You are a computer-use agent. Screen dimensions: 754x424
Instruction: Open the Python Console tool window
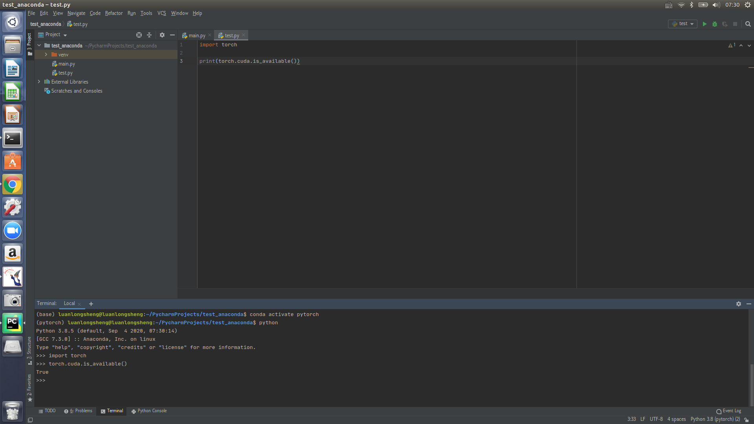(149, 411)
